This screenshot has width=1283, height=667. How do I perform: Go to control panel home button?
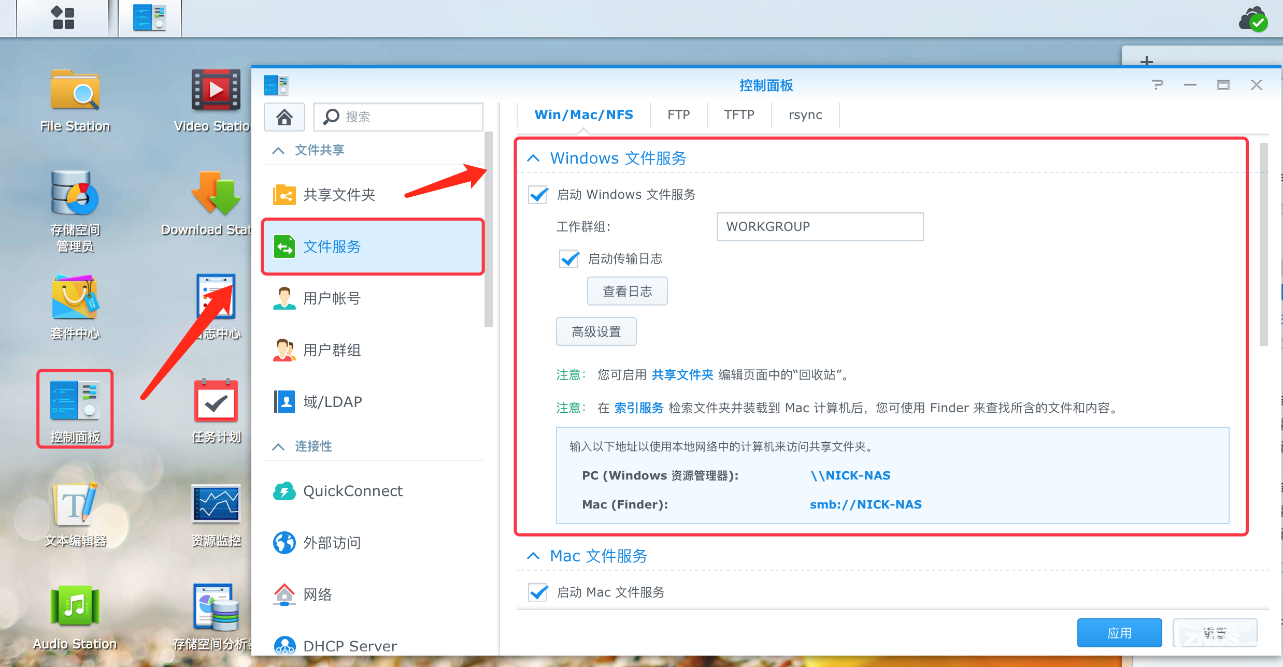click(284, 117)
